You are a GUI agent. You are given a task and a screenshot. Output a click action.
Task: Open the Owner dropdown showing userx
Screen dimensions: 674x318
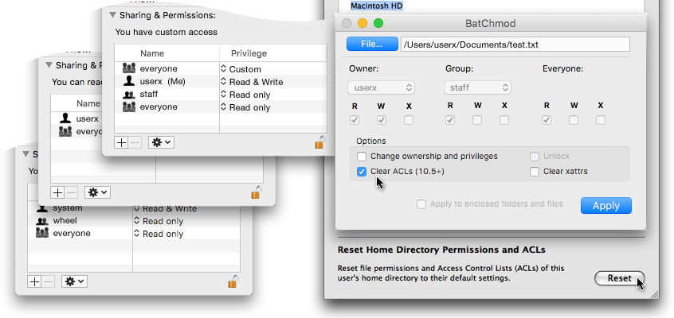pos(381,87)
